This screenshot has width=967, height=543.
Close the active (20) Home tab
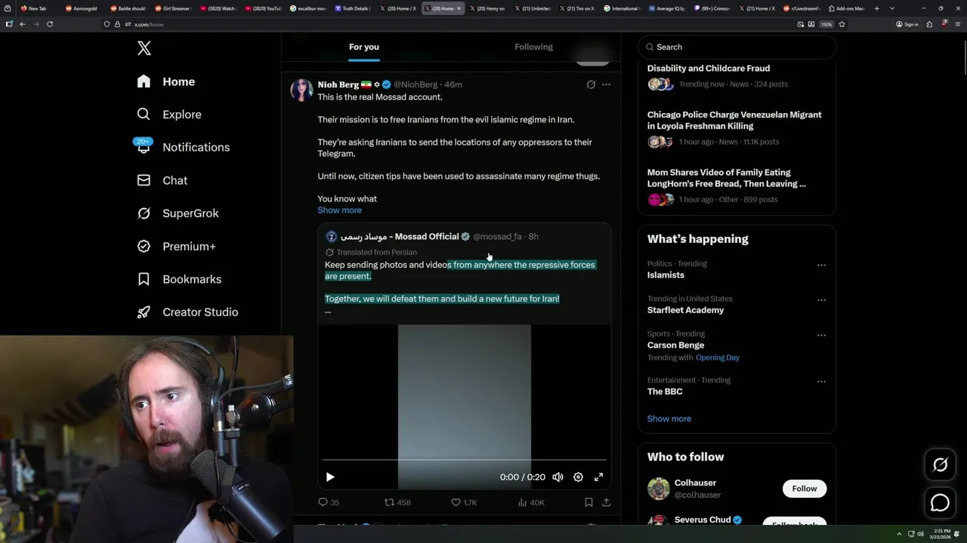[459, 8]
